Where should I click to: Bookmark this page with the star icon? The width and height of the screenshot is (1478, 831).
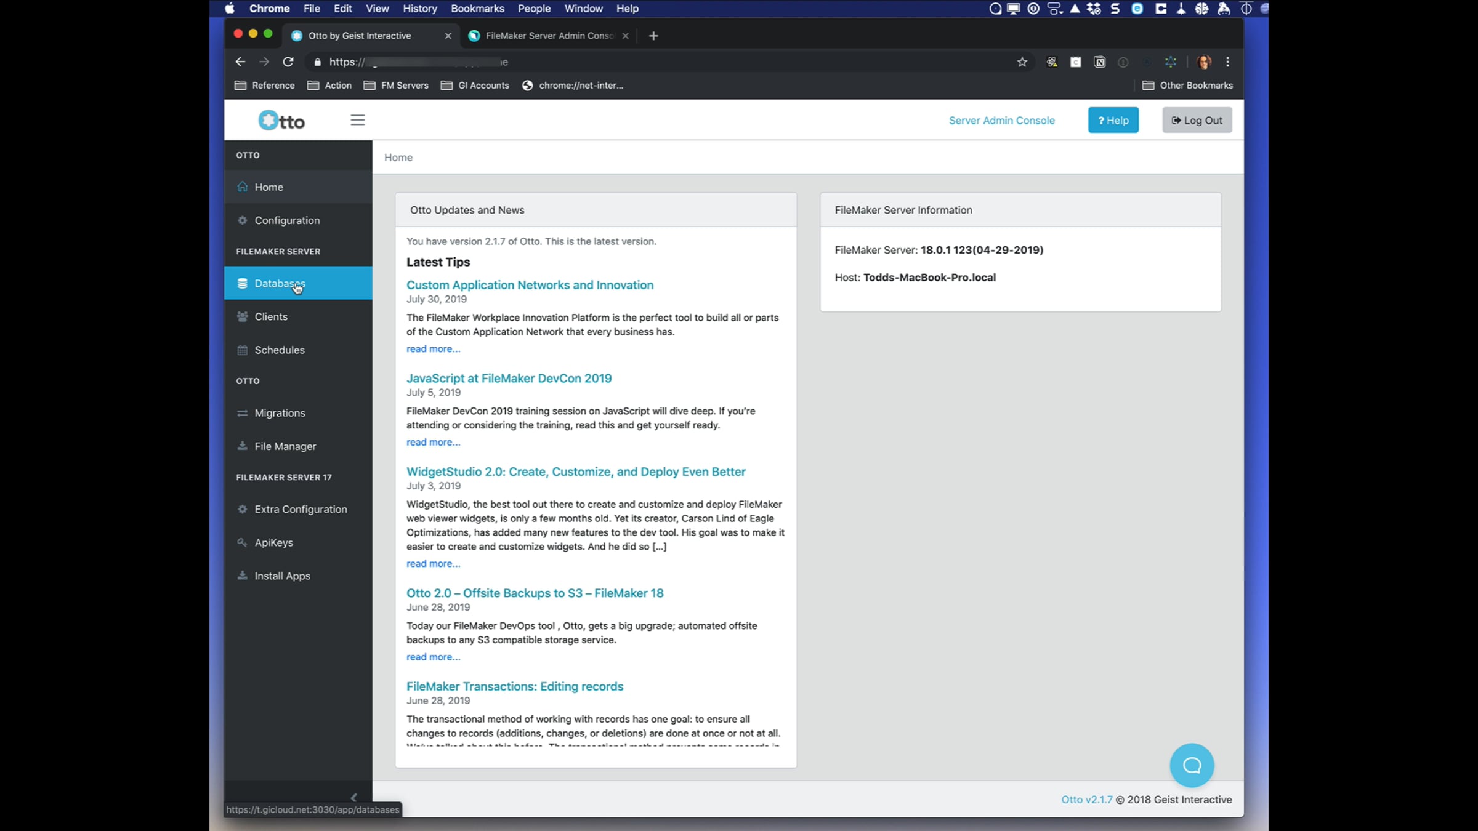click(x=1022, y=62)
